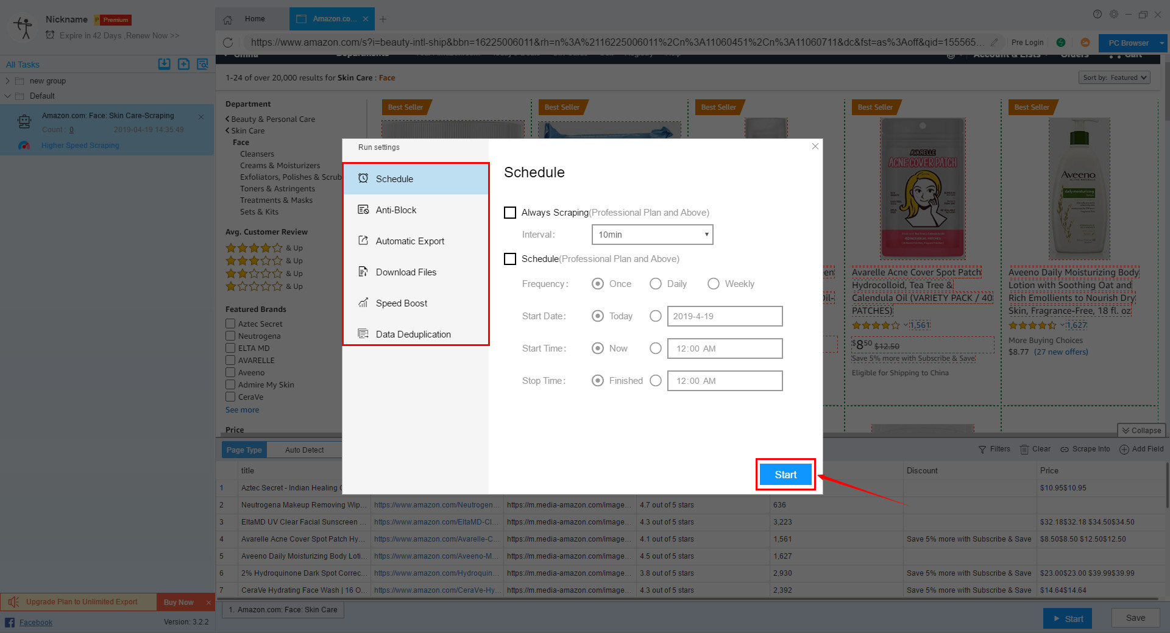The width and height of the screenshot is (1170, 633).
Task: Click the Clear trash icon
Action: 1024,449
